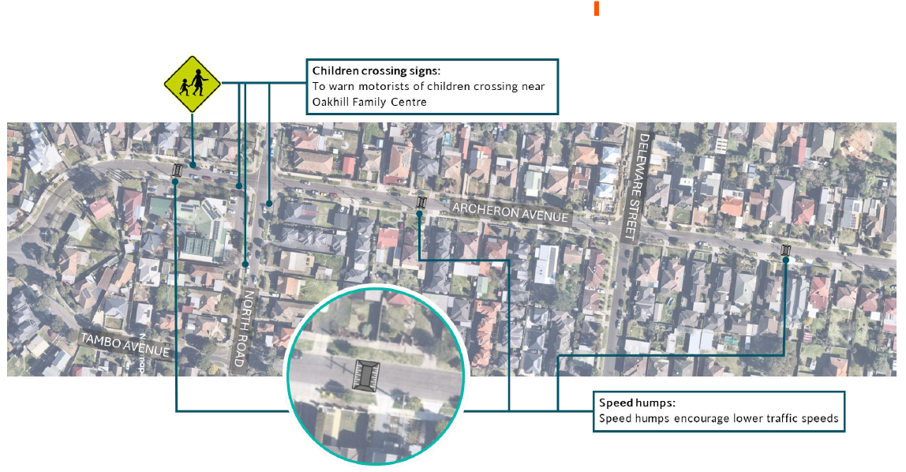This screenshot has height=472, width=906.
Task: Select the Tambo Avenue street label
Action: [x=124, y=344]
